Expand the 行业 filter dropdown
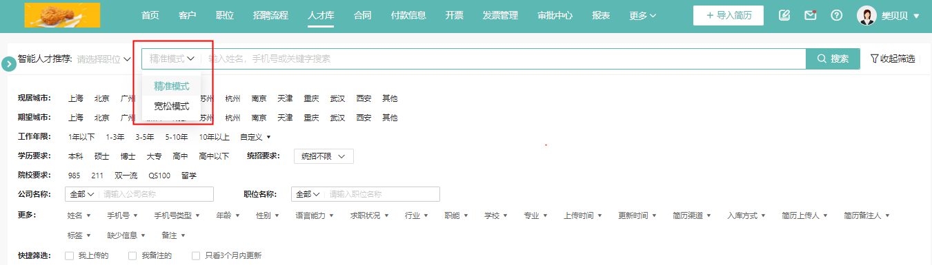 [x=417, y=215]
